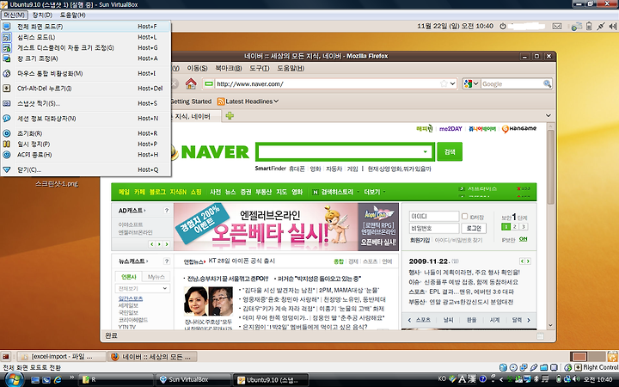This screenshot has height=387, width=619.
Task: Open the URL bar history dropdown
Action: (453, 83)
